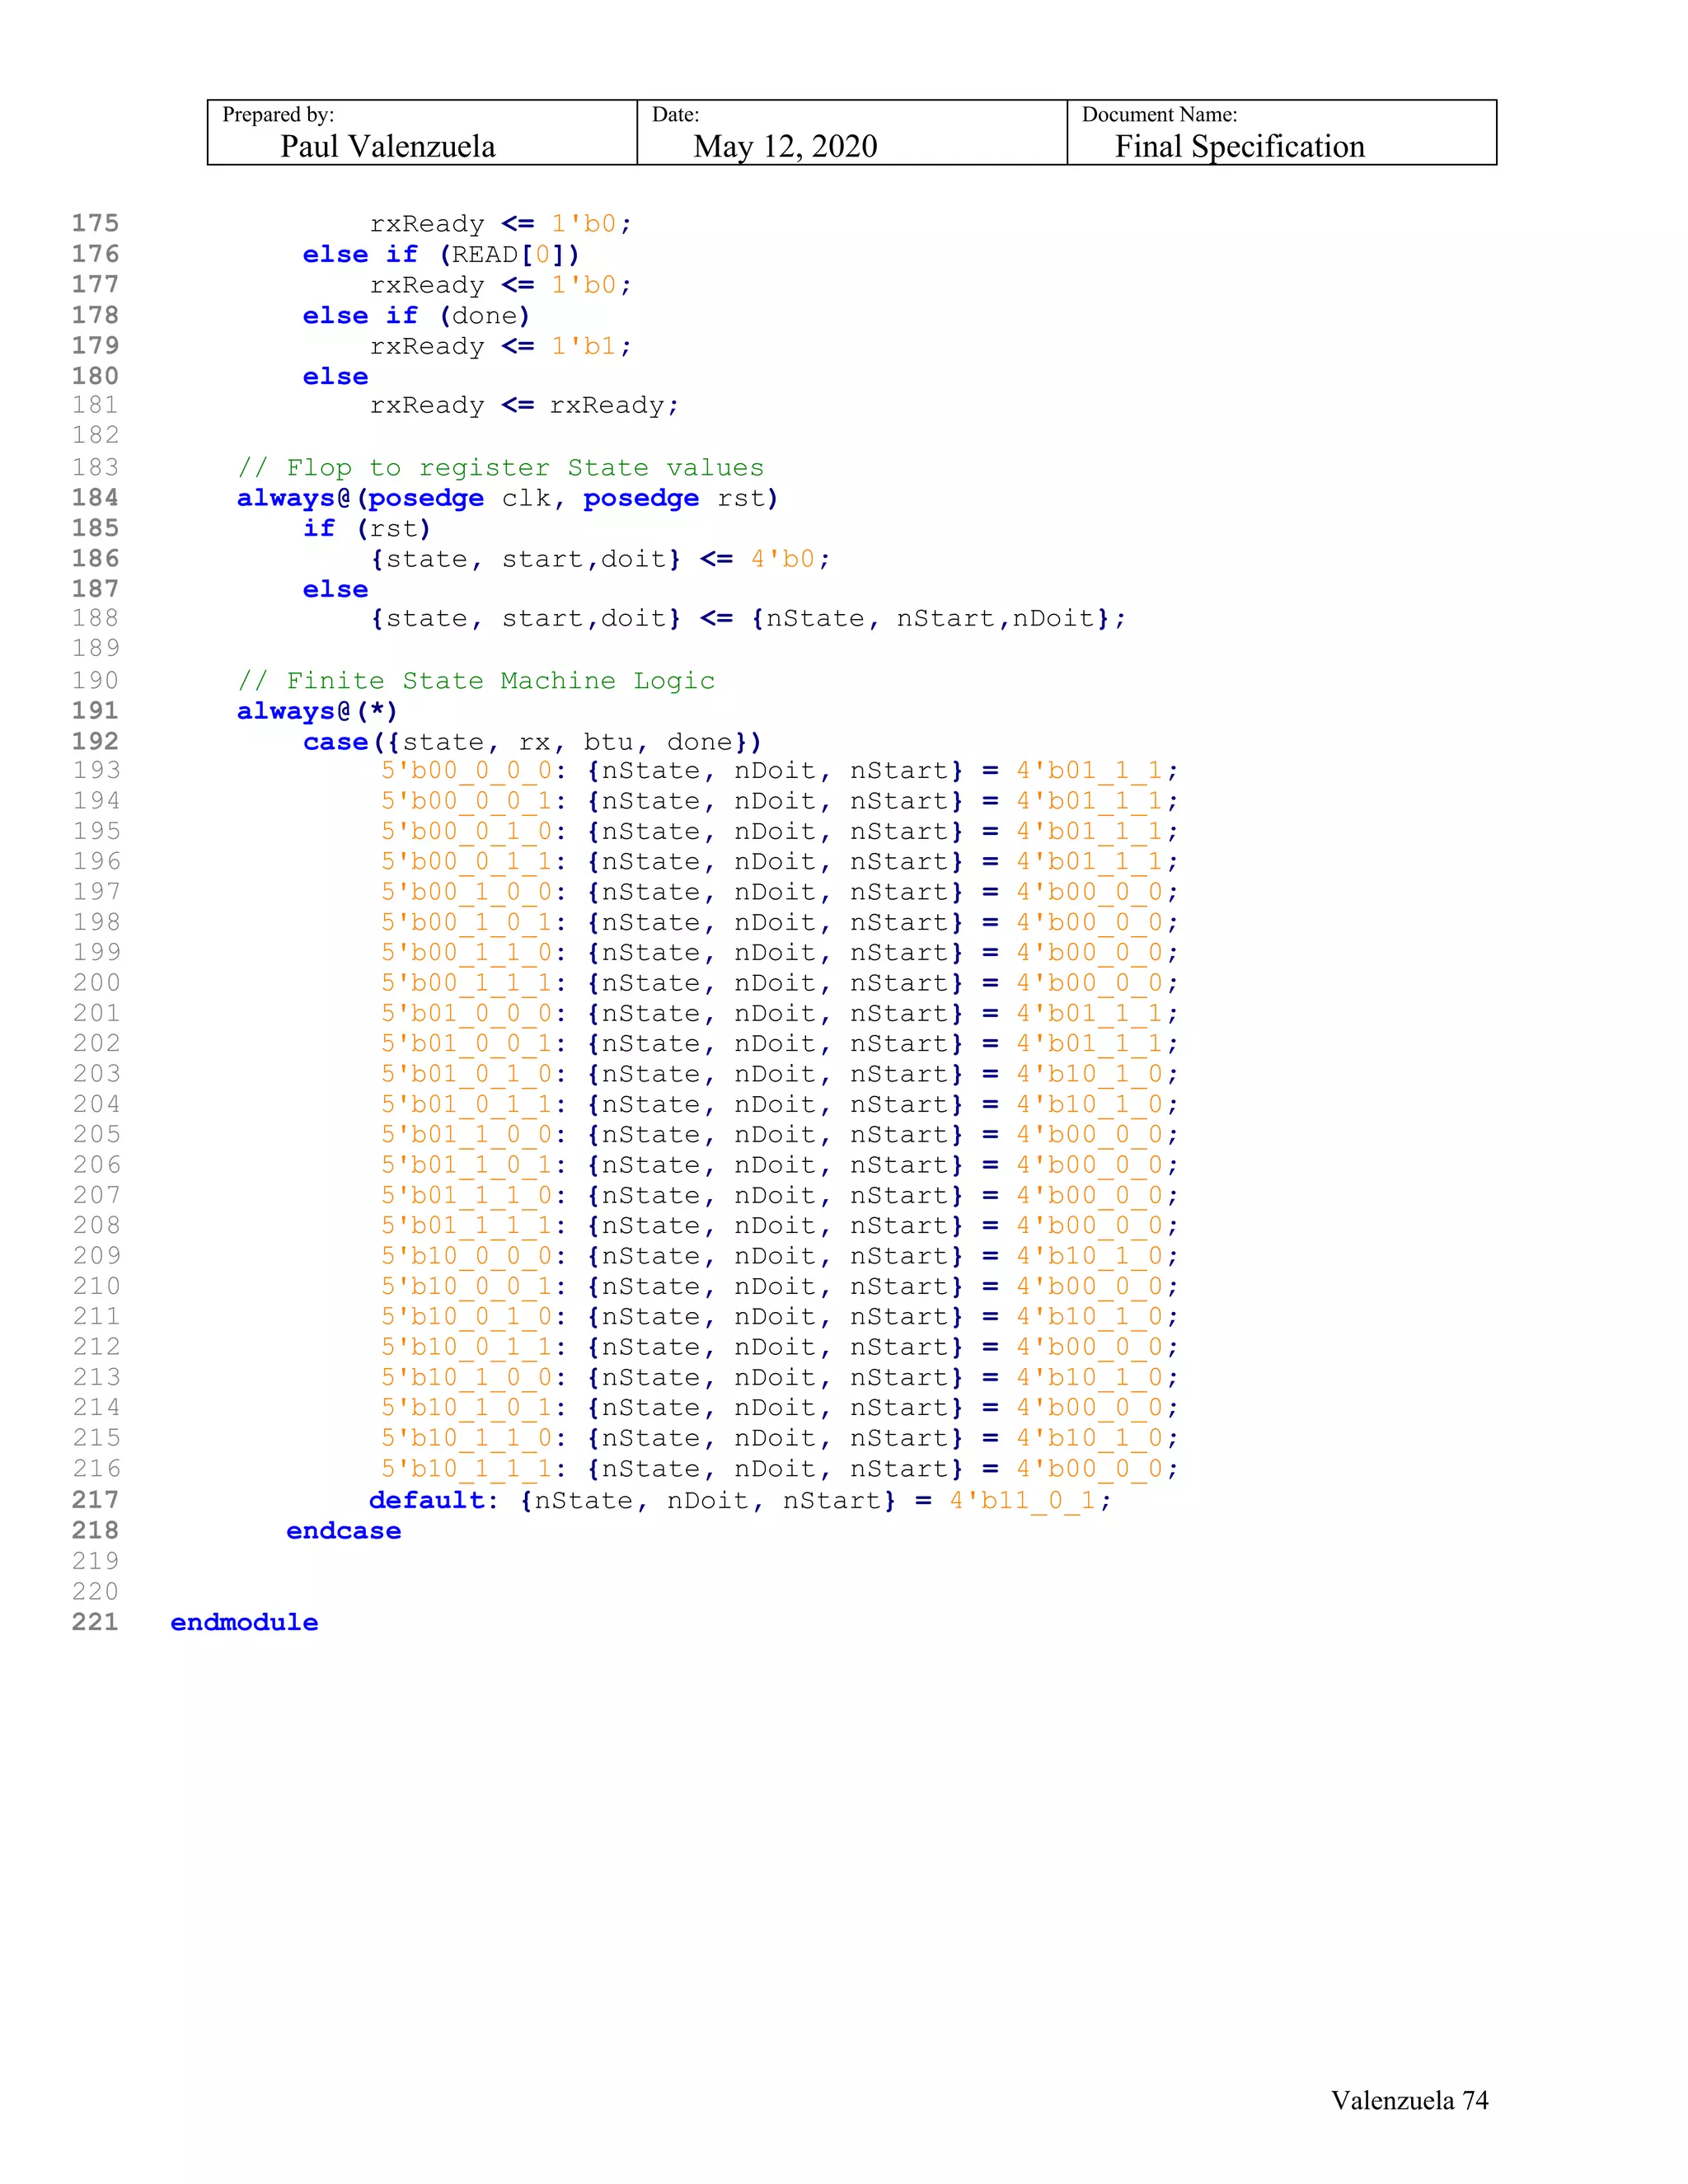Click the author name "Paul Valenzuela"
This screenshot has height=2184, width=1688.
pyautogui.click(x=388, y=146)
